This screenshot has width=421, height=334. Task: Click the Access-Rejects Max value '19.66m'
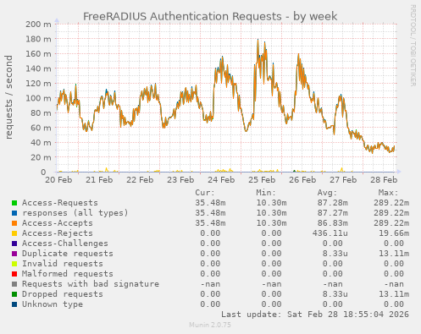pyautogui.click(x=394, y=233)
